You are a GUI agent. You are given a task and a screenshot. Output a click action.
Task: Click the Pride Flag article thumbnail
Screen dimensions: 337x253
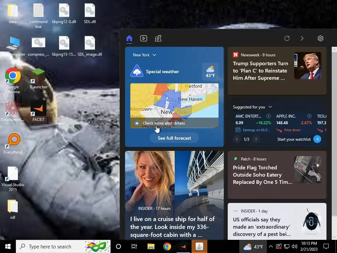point(308,170)
